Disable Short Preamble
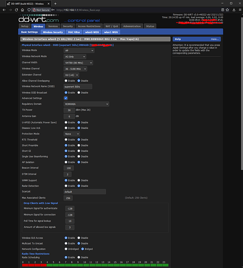243x268 pixels. (79, 145)
